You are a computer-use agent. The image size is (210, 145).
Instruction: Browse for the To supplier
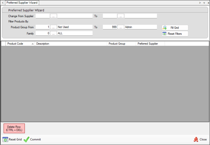tap(121, 16)
